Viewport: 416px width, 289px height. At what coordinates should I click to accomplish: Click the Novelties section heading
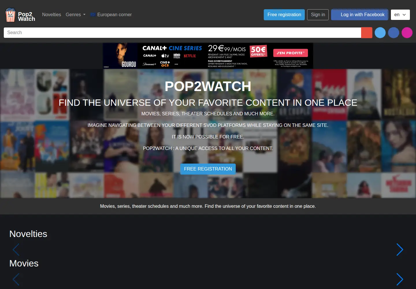pos(28,234)
